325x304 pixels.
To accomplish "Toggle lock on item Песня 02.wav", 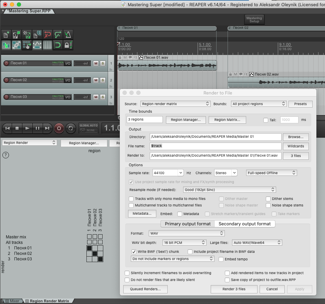I will coord(230,74).
